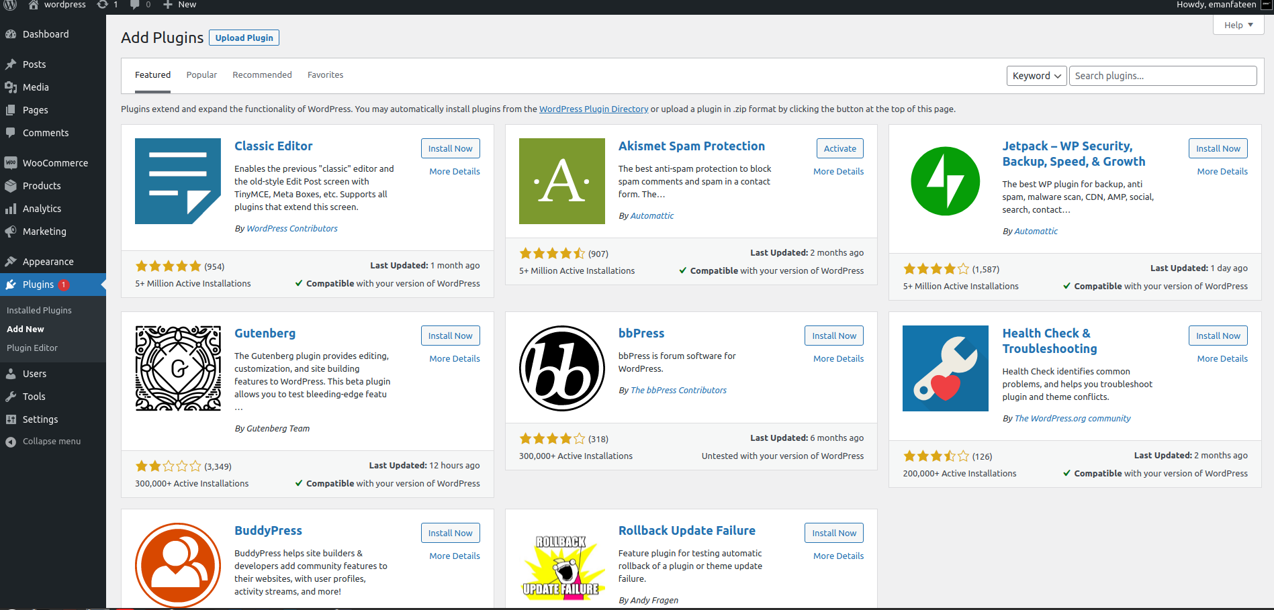Open the Users icon in sidebar

tap(11, 374)
